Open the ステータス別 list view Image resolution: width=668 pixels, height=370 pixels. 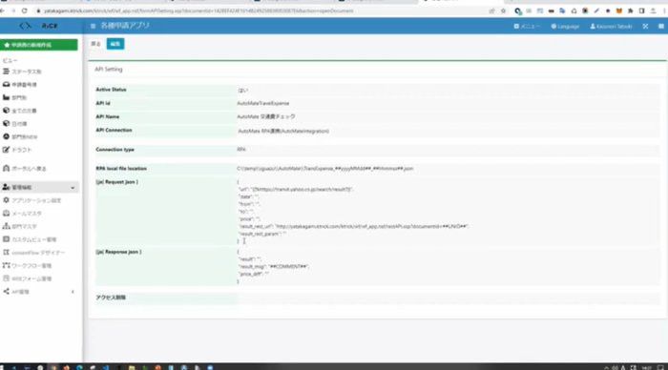[x=22, y=72]
